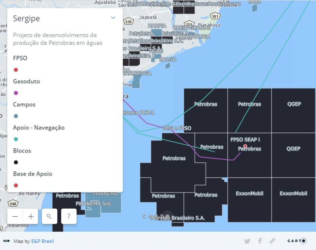Image resolution: width=316 pixels, height=250 pixels.
Task: Click the Campos legend label
Action: pos(24,105)
